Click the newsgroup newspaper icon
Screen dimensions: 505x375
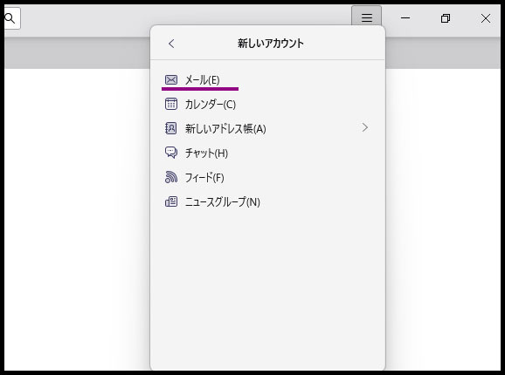click(171, 201)
